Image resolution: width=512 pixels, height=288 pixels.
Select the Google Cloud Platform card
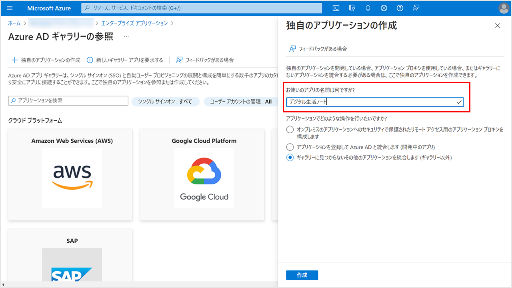click(202, 174)
